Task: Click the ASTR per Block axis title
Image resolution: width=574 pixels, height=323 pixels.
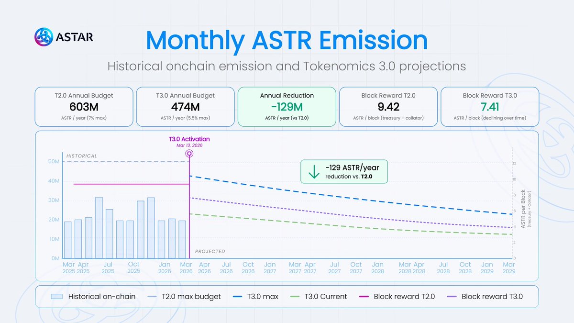Action: pos(523,210)
